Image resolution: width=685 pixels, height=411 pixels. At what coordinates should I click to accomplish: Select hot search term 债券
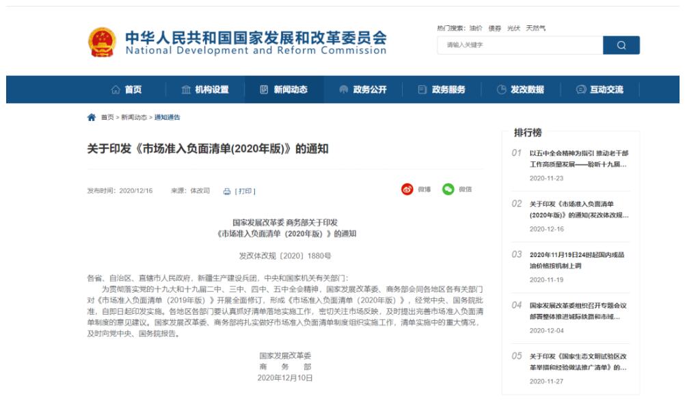(x=494, y=29)
